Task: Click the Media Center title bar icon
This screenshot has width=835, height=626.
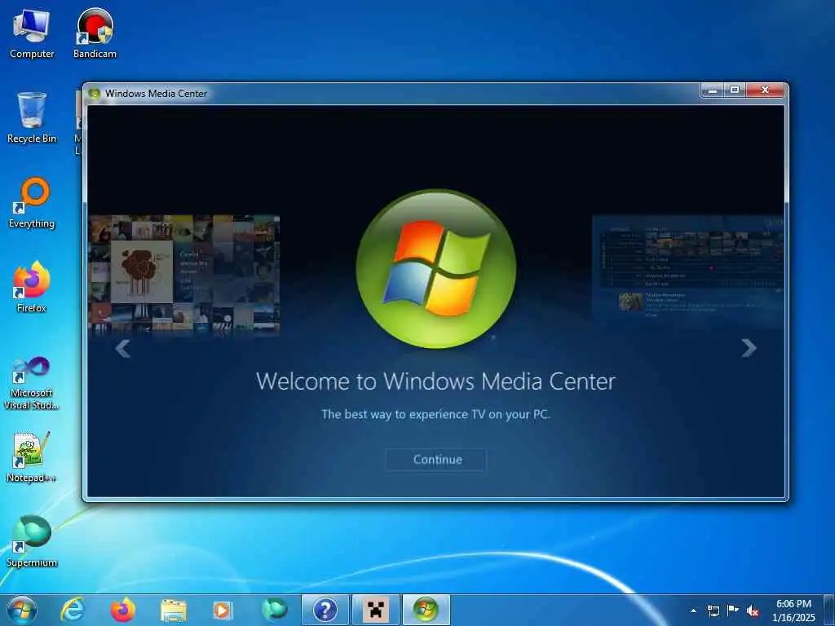Action: (x=95, y=94)
